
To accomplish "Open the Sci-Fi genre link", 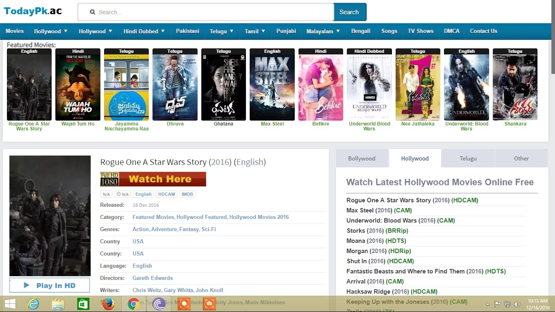I will click(x=209, y=229).
